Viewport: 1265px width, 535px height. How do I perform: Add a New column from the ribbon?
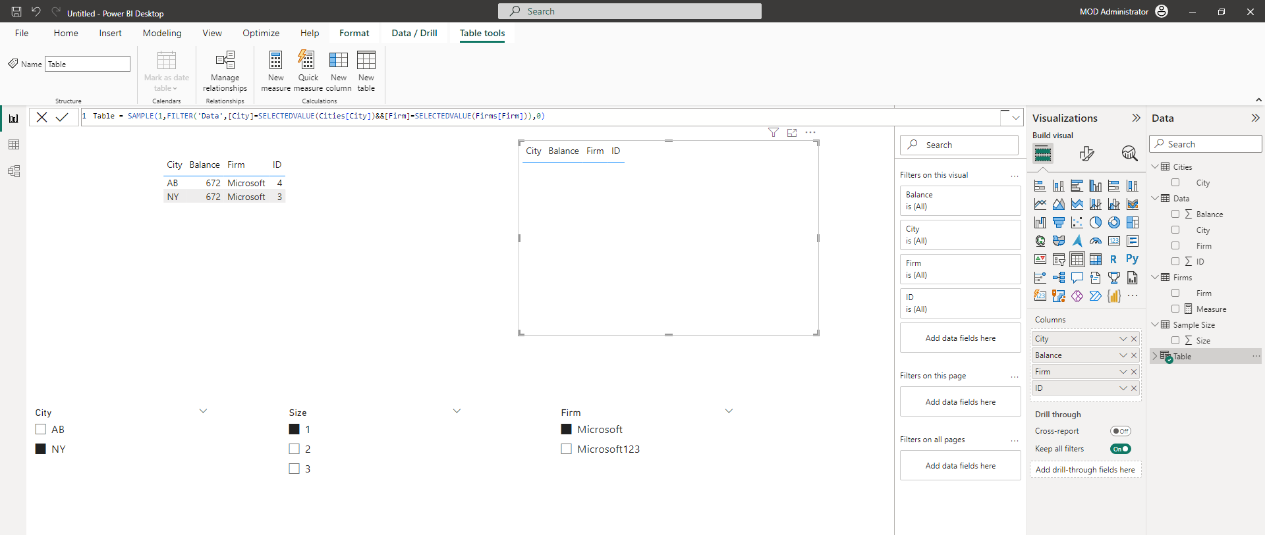tap(339, 72)
